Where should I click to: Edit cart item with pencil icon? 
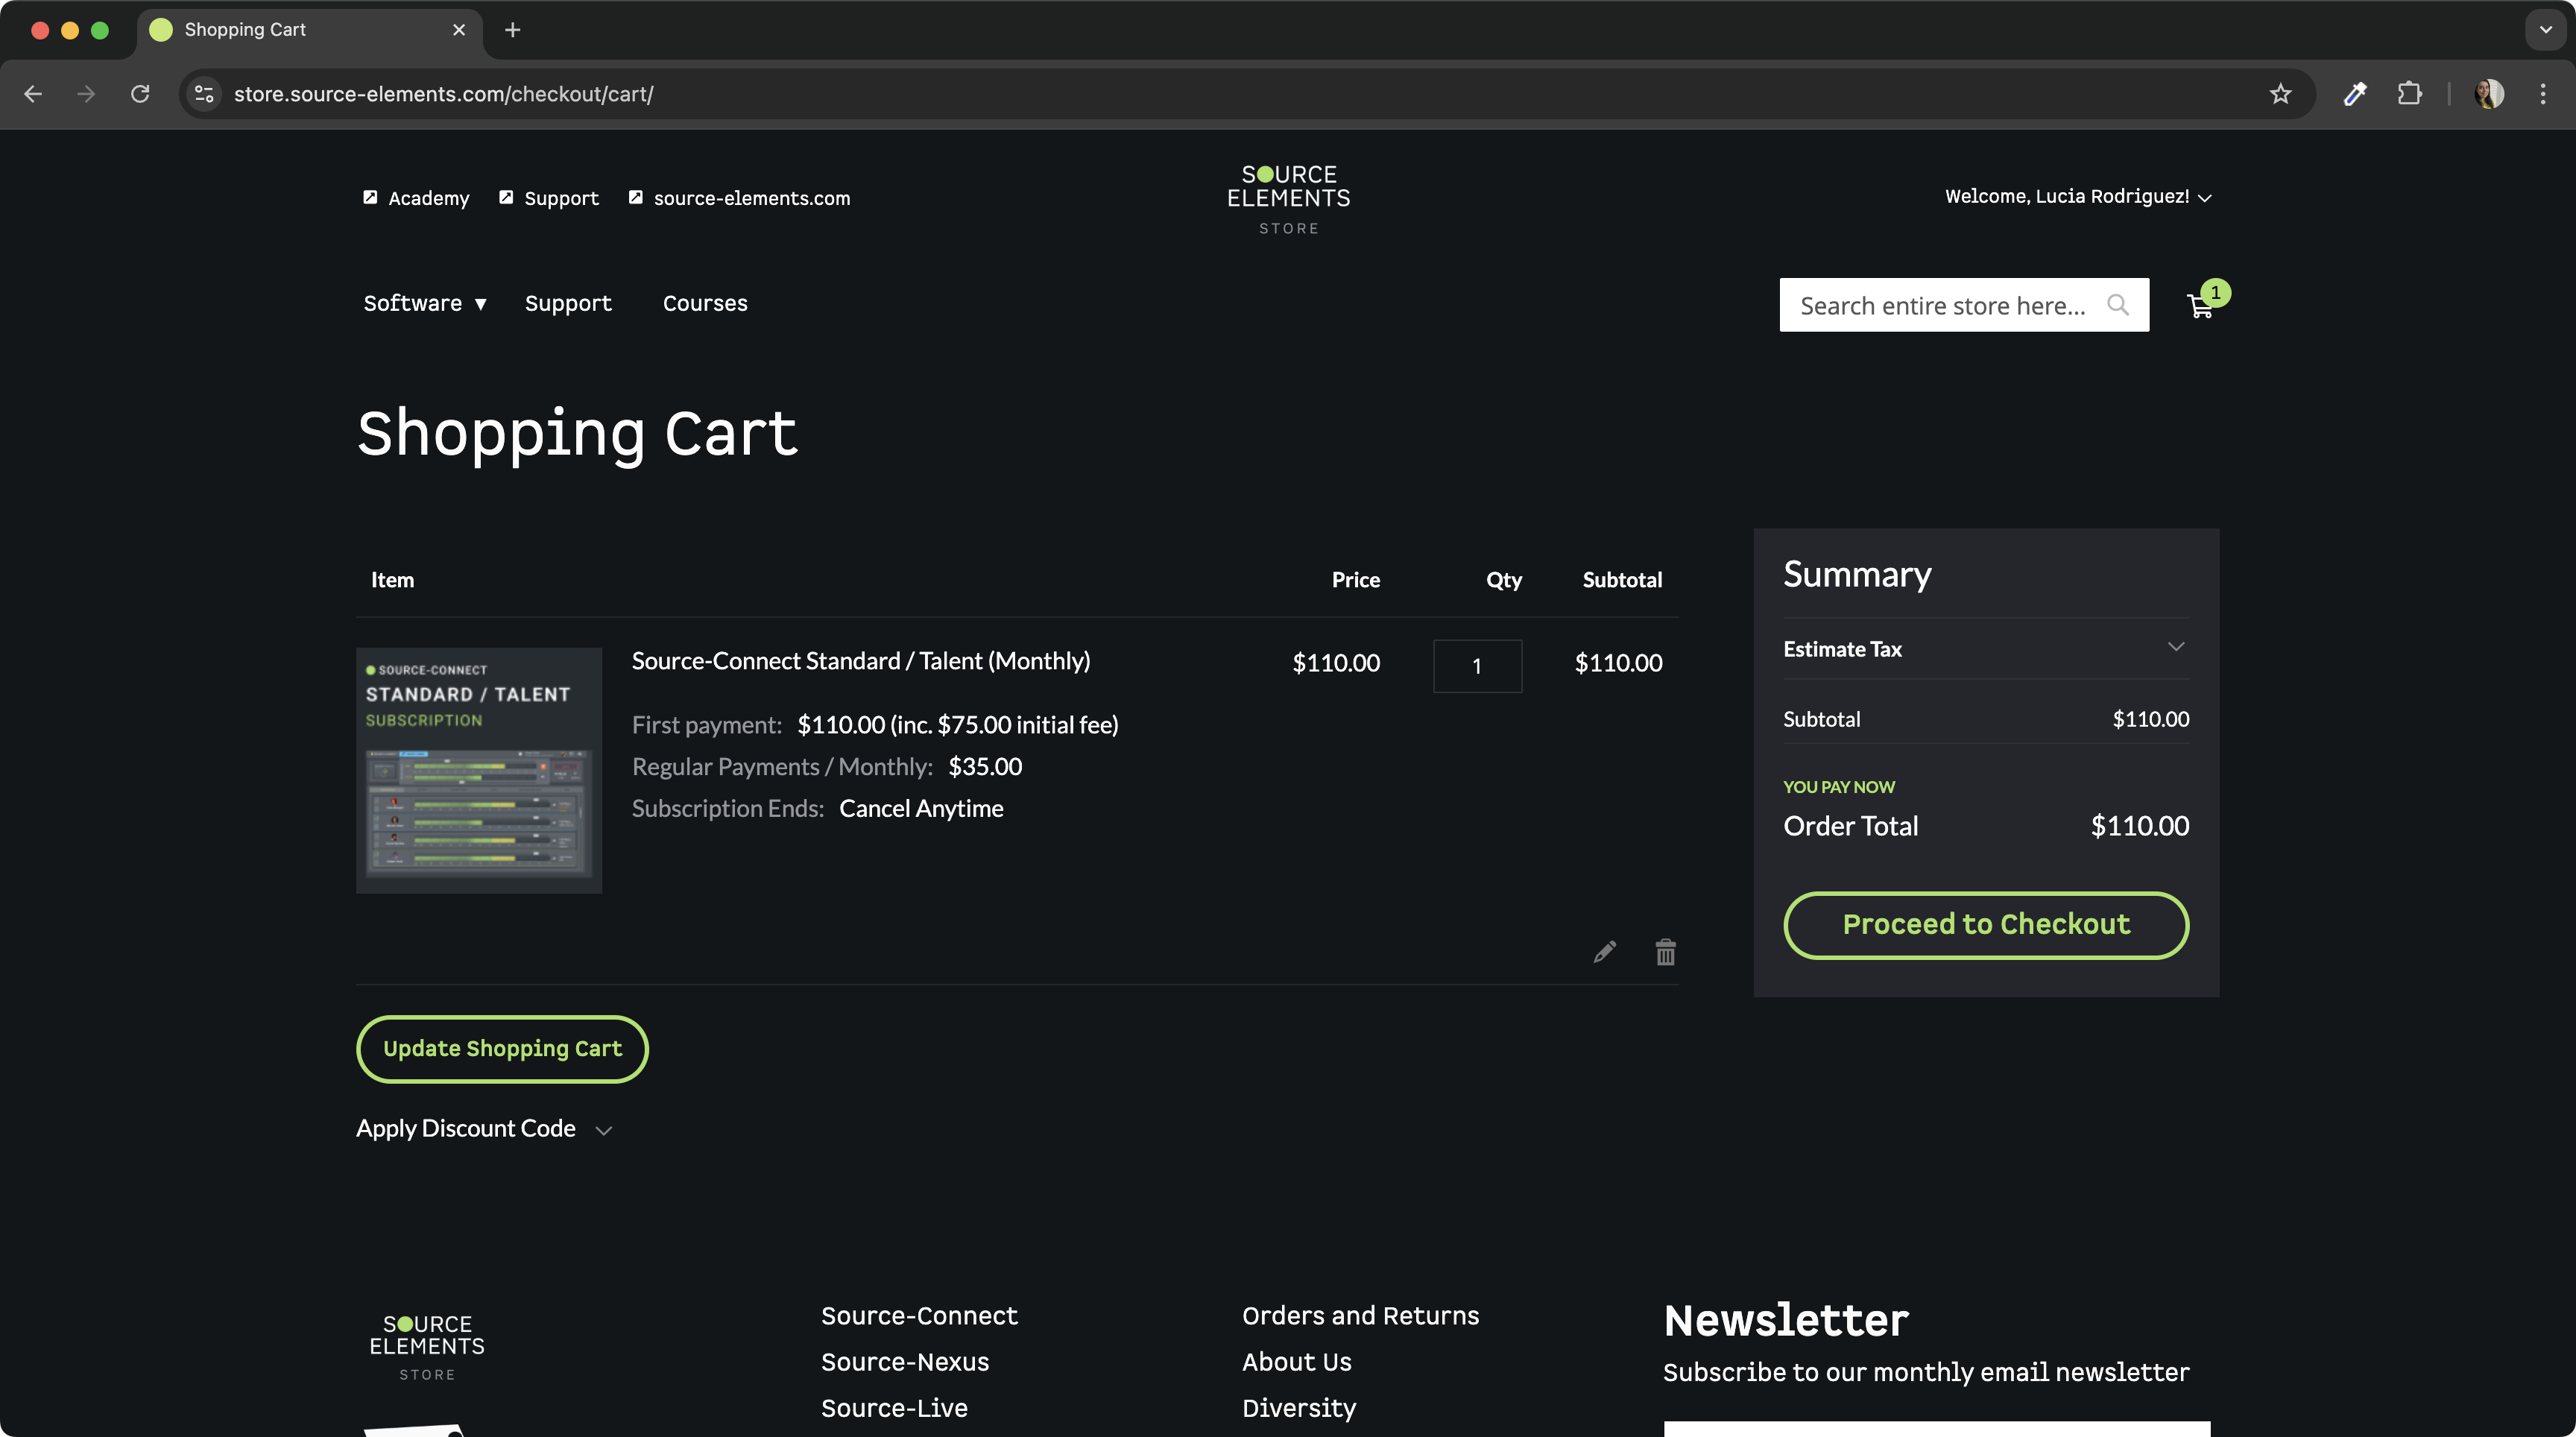(1604, 952)
